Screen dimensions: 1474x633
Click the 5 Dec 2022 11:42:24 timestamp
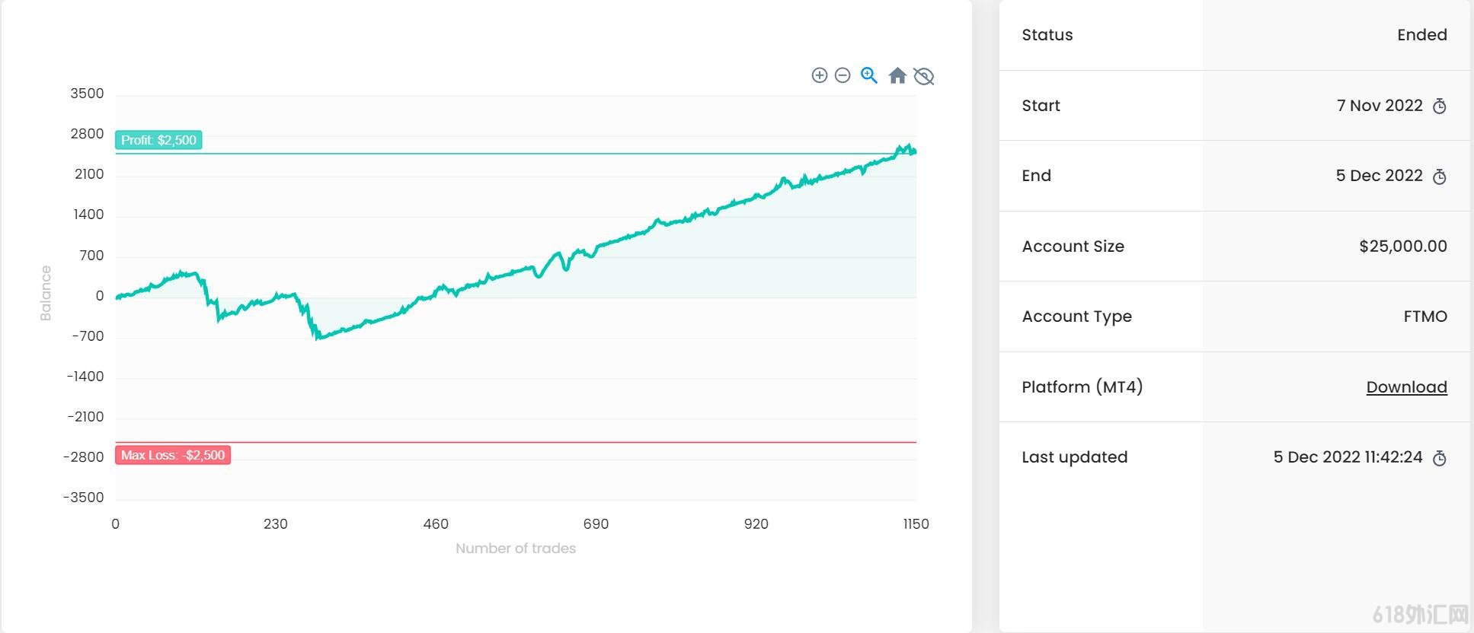pyautogui.click(x=1348, y=457)
